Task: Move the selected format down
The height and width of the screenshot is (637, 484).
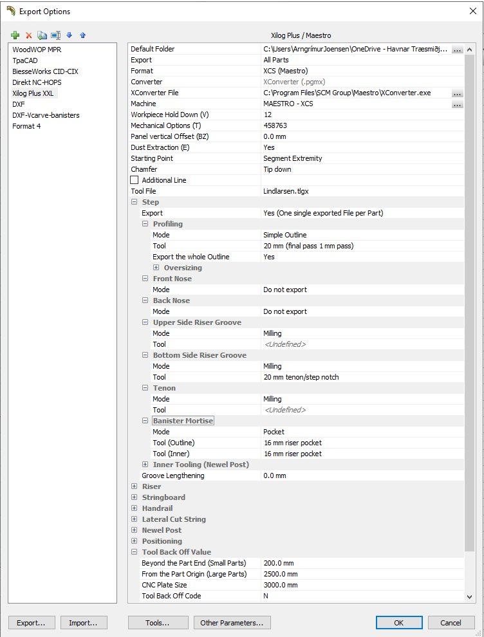Action: [x=70, y=35]
